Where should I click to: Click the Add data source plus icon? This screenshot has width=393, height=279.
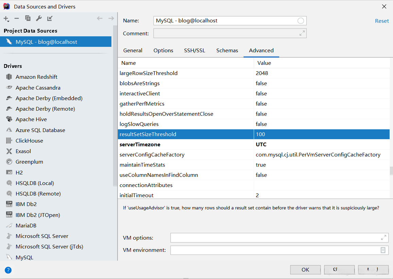coord(6,18)
